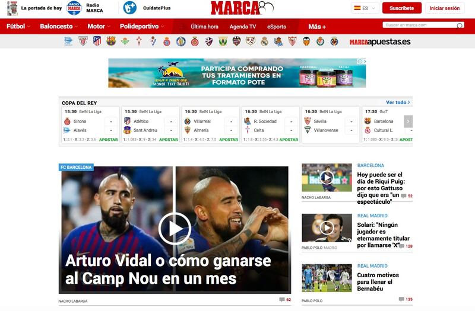Click the Suscríbete button
This screenshot has height=311, width=475.
[402, 8]
